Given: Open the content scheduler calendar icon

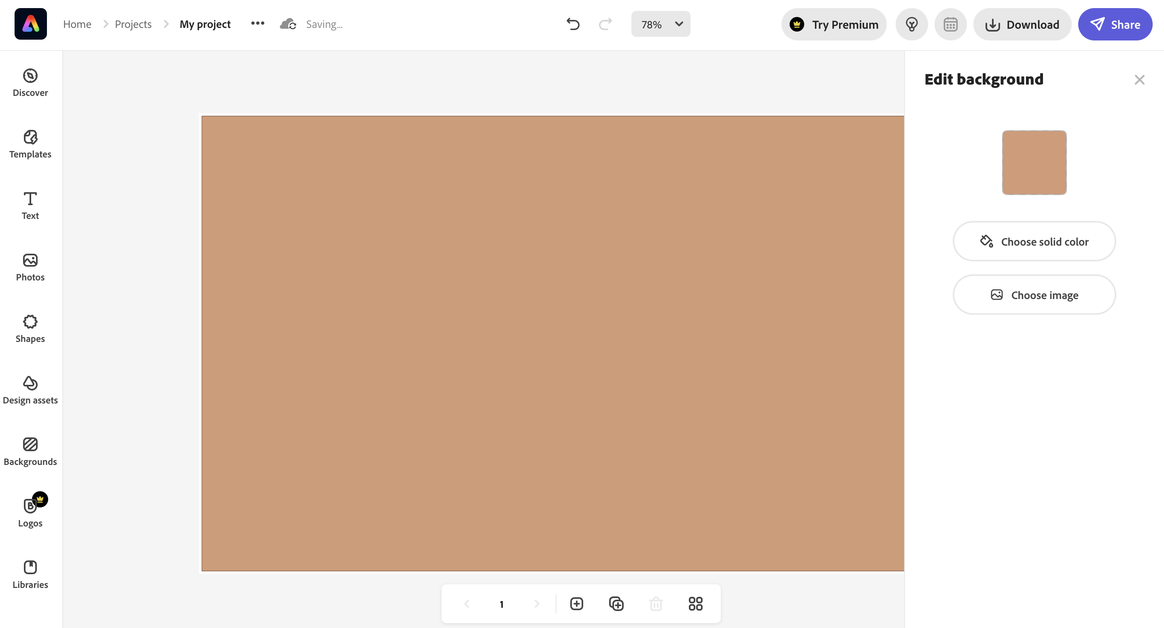Looking at the screenshot, I should (950, 24).
